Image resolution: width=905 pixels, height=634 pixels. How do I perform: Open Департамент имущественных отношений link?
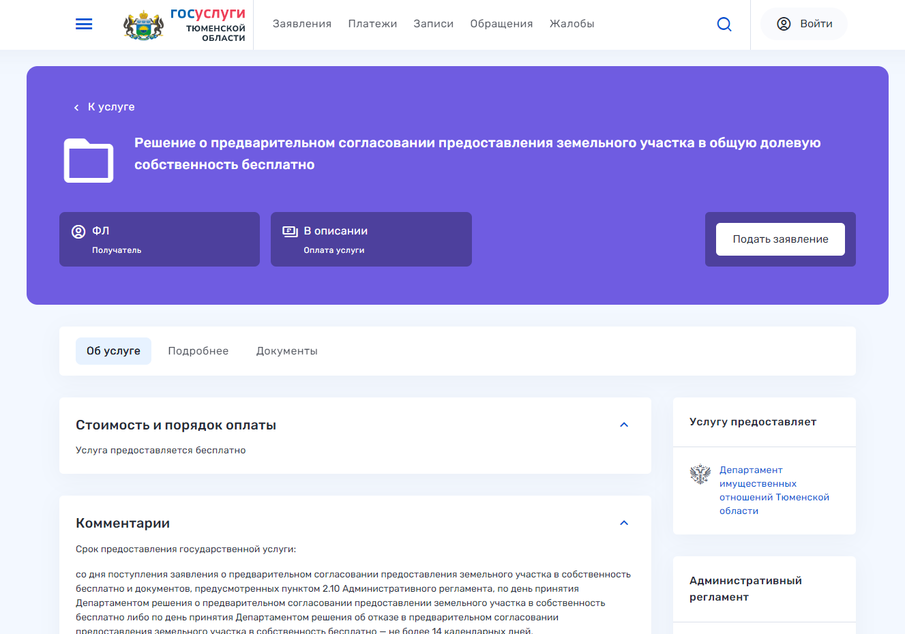click(x=773, y=490)
